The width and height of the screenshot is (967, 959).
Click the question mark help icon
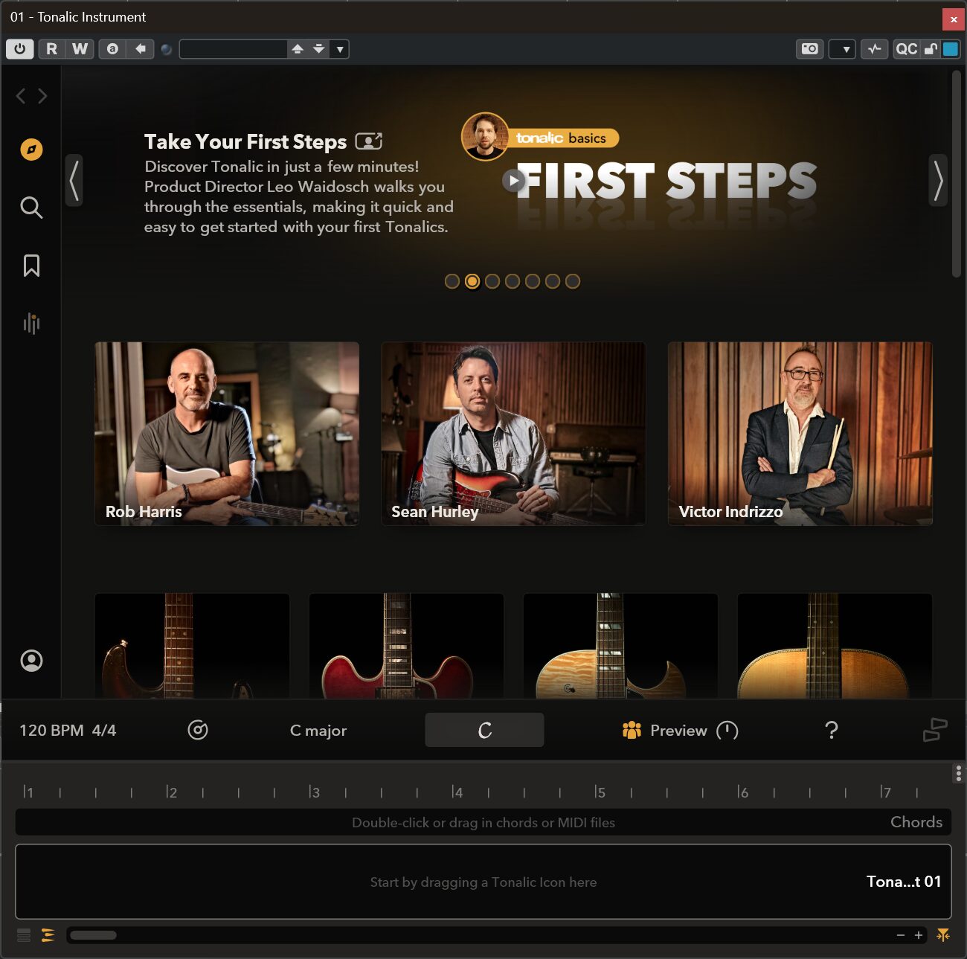(832, 730)
